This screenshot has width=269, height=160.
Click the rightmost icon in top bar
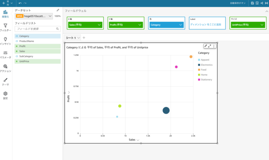click(x=266, y=3)
